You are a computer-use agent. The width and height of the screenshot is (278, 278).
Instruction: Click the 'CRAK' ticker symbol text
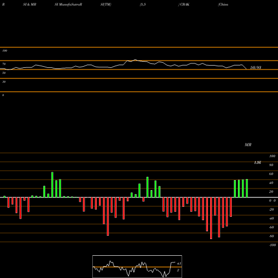click(x=185, y=4)
